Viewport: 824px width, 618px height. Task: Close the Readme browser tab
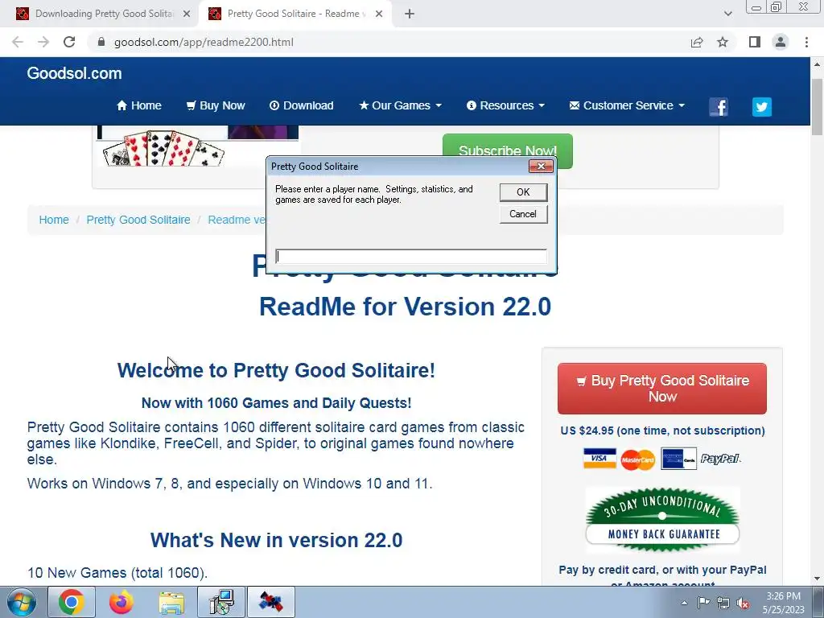tap(379, 14)
